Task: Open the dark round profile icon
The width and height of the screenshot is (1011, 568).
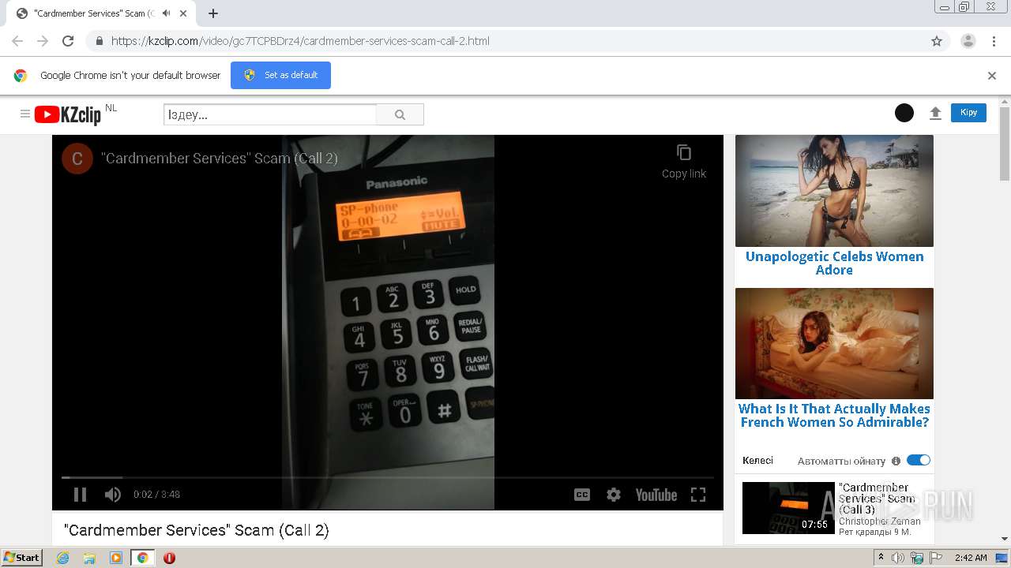Action: pyautogui.click(x=904, y=113)
